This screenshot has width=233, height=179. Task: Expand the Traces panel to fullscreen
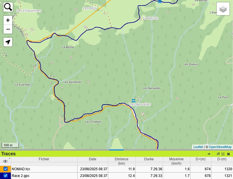pyautogui.click(x=223, y=154)
